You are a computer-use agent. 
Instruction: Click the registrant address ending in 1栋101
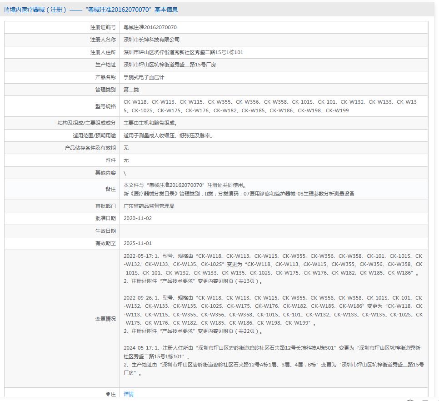click(183, 52)
